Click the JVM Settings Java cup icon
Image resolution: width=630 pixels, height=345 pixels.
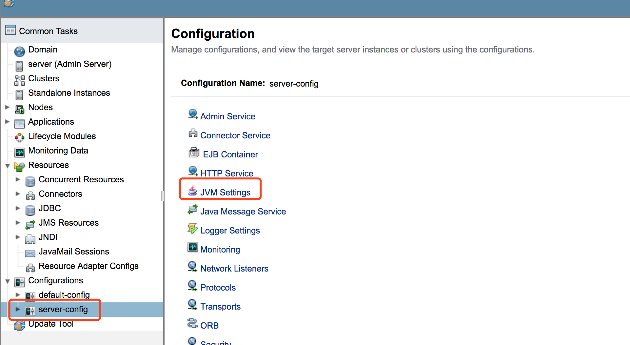click(192, 191)
